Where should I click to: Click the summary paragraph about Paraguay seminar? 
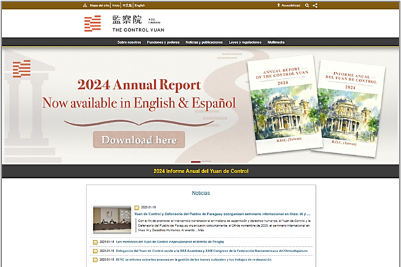coord(224,225)
